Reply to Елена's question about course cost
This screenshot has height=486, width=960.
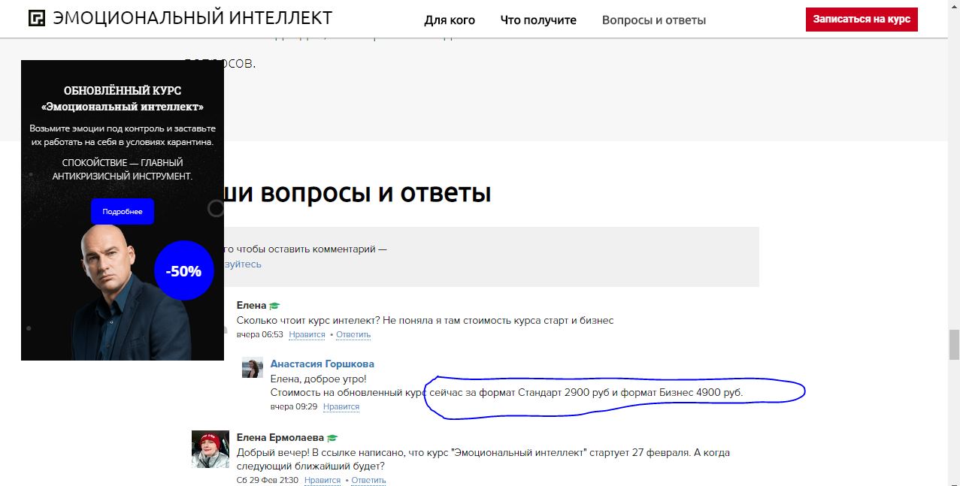353,334
